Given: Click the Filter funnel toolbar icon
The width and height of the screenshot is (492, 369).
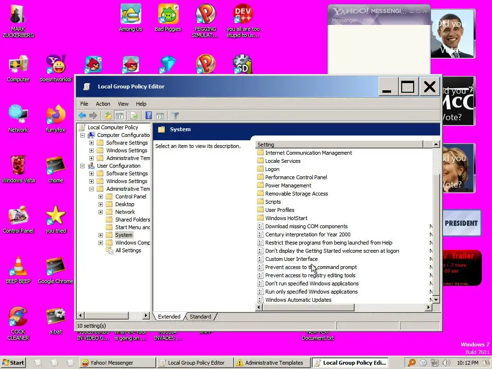Looking at the screenshot, I should (x=175, y=116).
